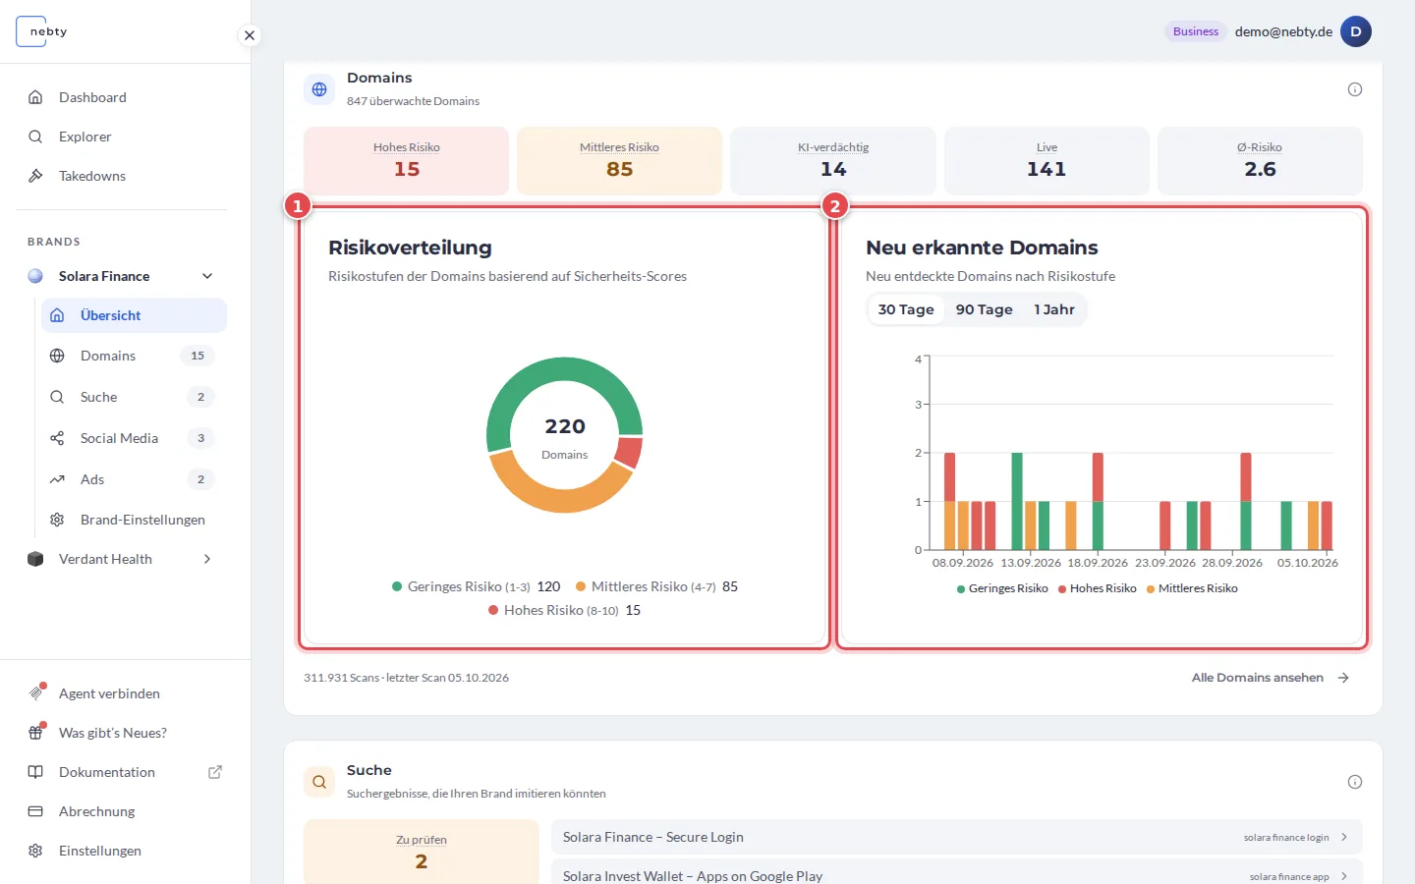Click the Ø-Risiko 2.6 tile
The height and width of the screenshot is (884, 1415).
1260,160
